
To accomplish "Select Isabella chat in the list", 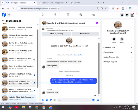I will pyautogui.click(x=18, y=98).
